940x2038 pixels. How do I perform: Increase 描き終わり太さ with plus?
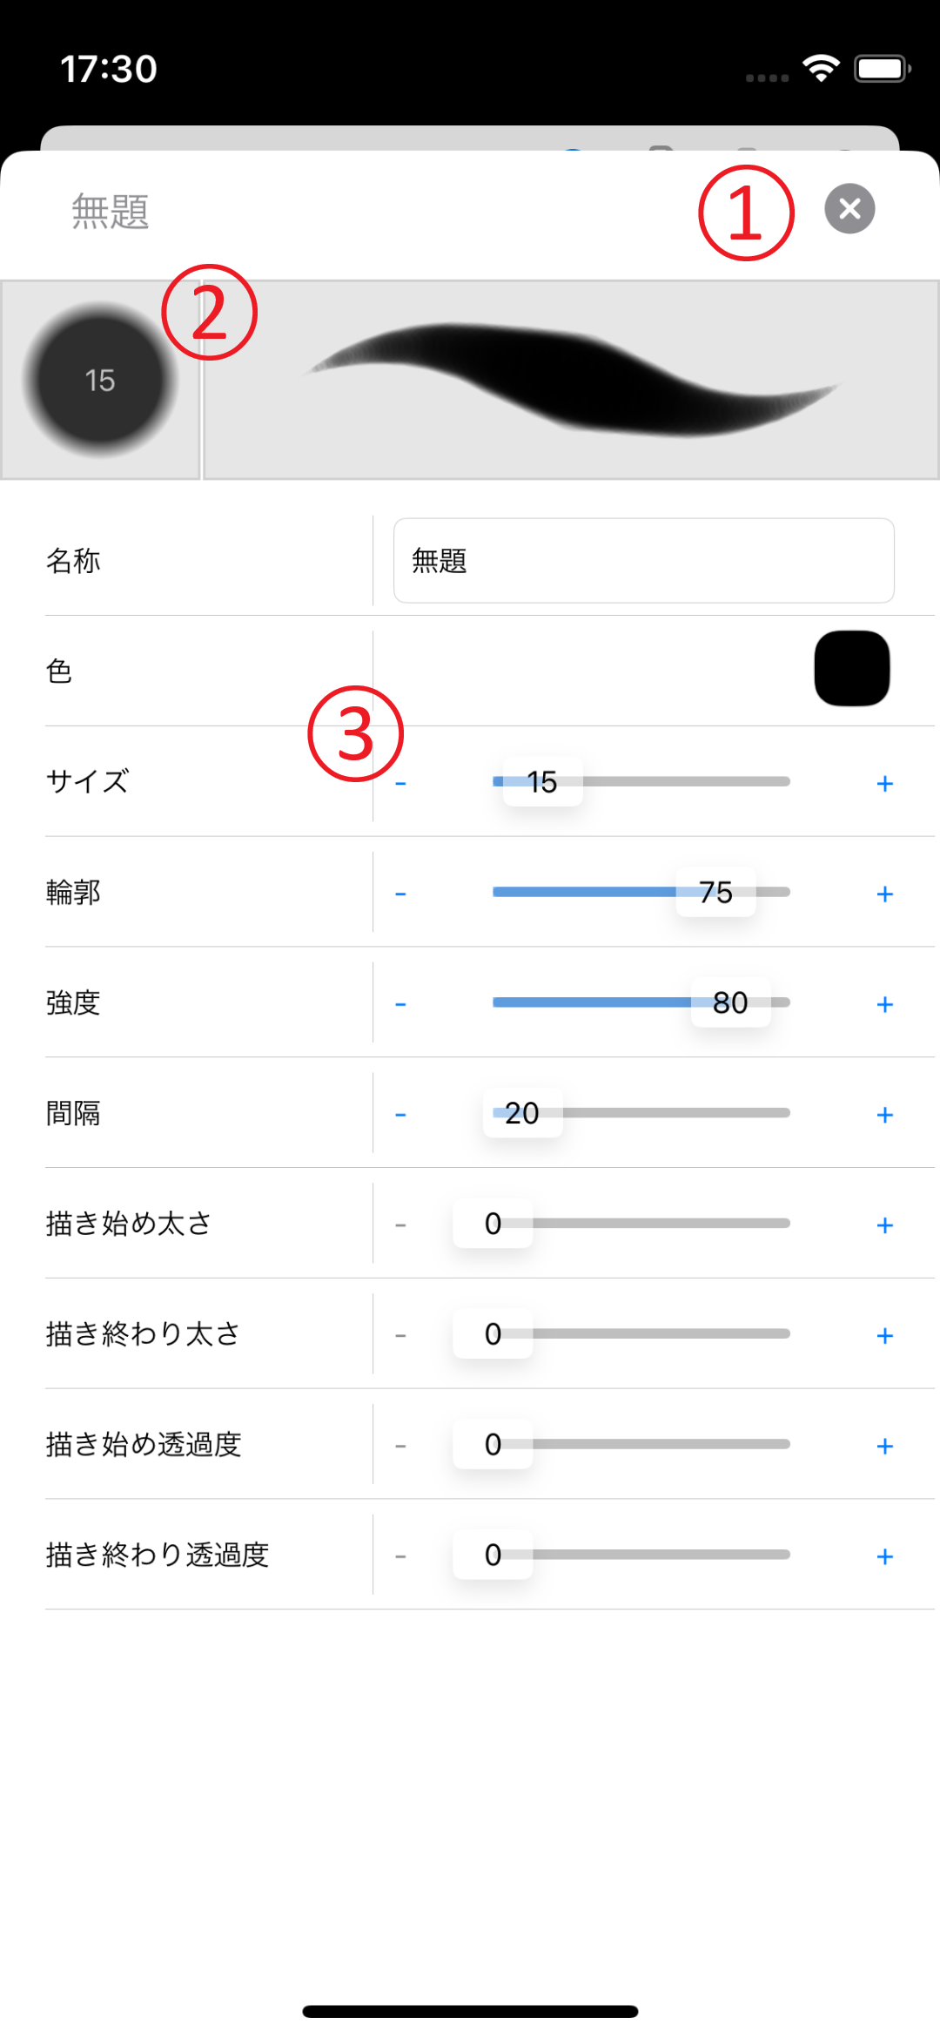pyautogui.click(x=884, y=1336)
